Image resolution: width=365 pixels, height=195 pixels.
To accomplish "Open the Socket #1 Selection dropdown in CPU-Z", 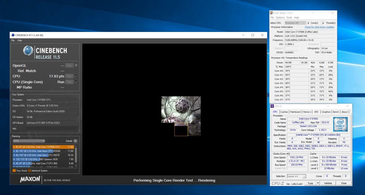I will click(x=296, y=176).
